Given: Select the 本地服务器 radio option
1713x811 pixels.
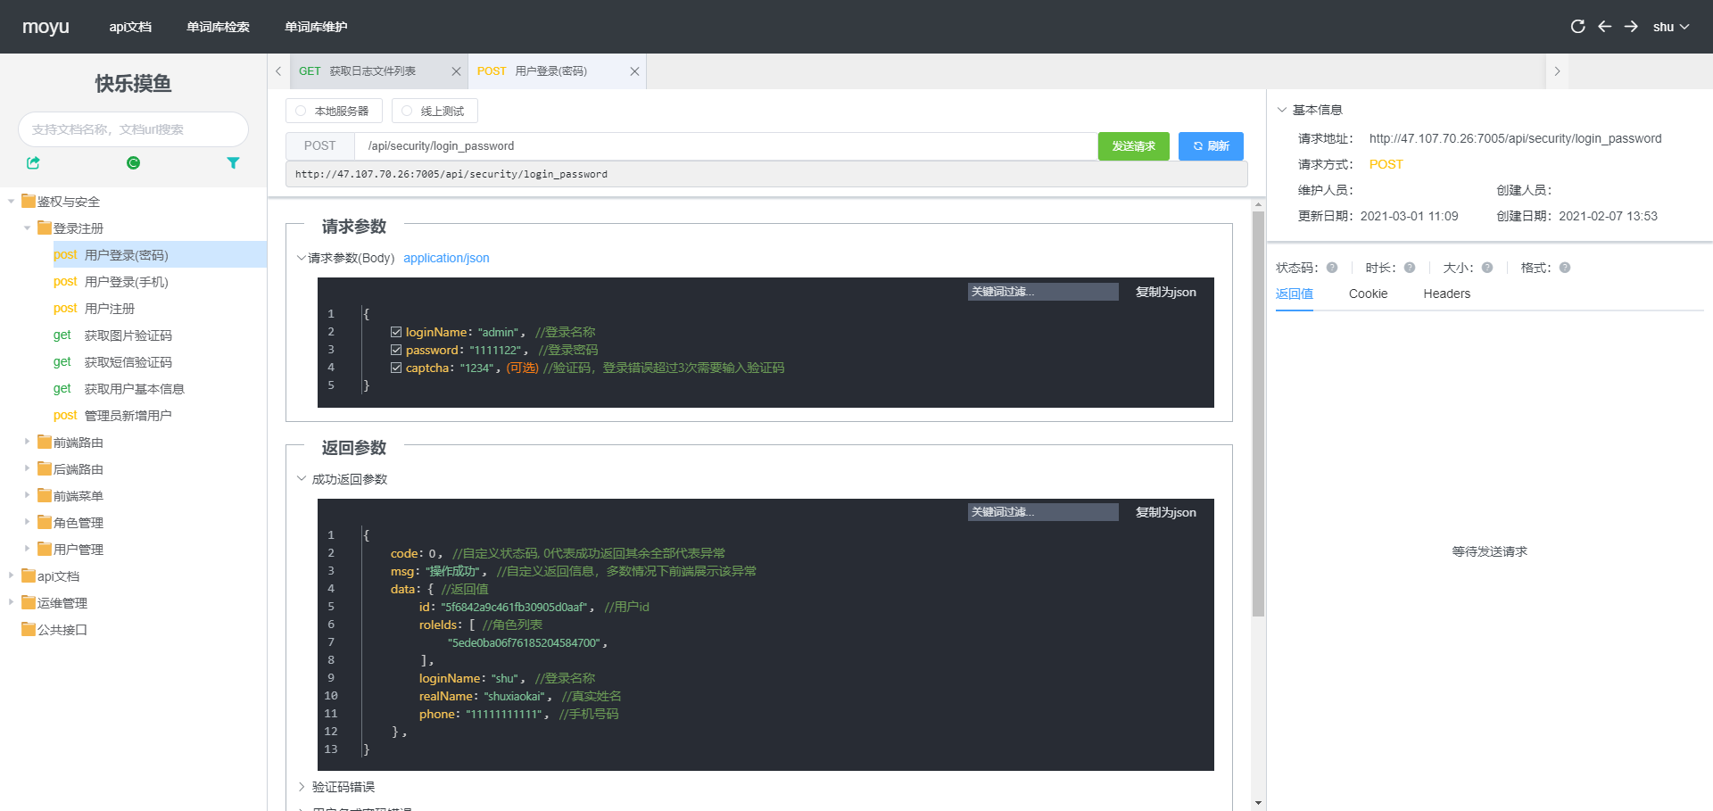Looking at the screenshot, I should click(x=334, y=111).
